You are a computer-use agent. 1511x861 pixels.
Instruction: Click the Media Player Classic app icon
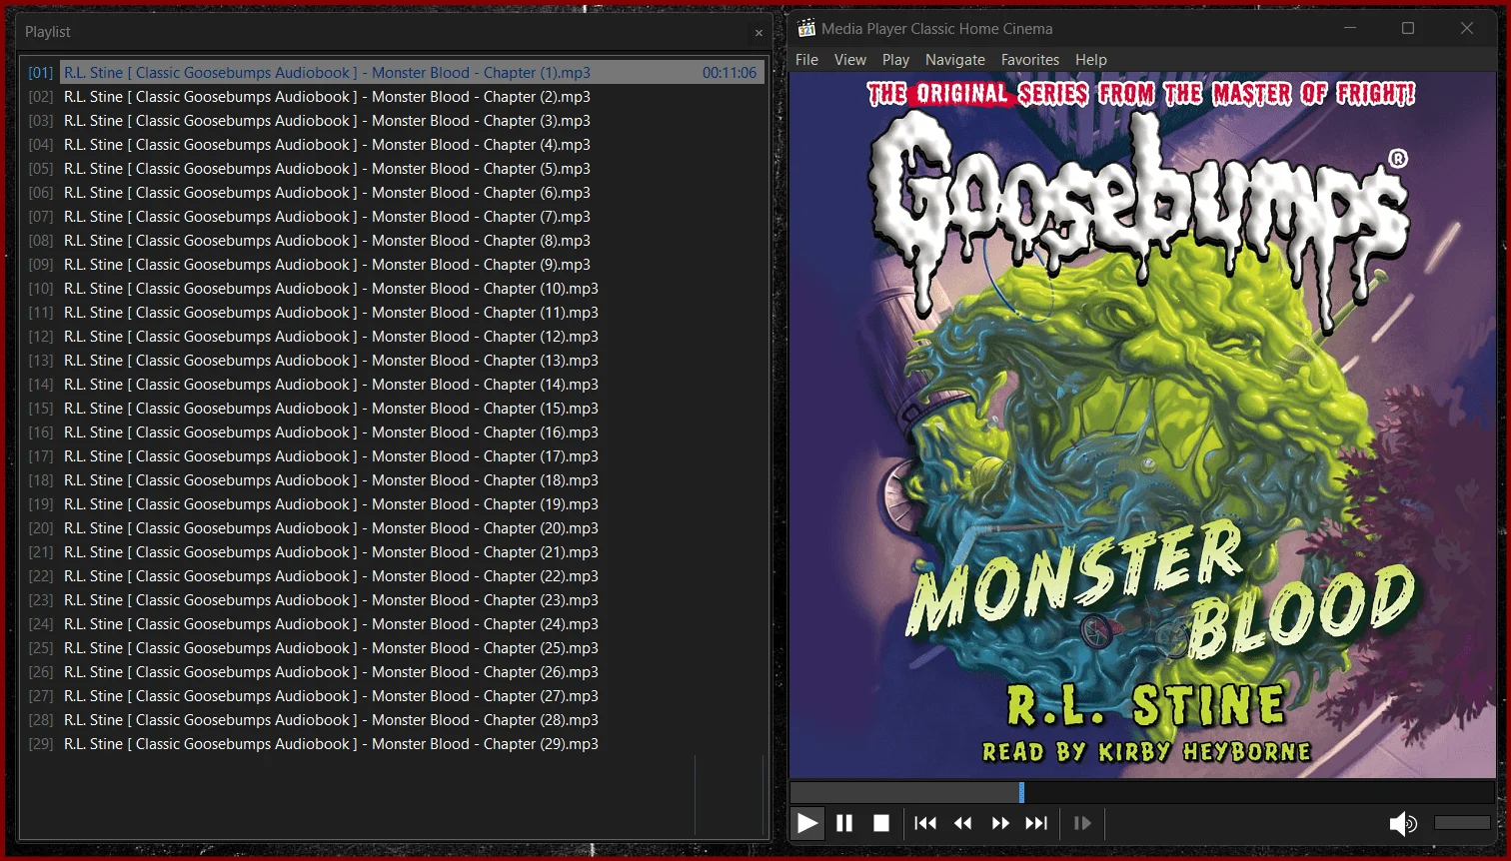pos(806,28)
